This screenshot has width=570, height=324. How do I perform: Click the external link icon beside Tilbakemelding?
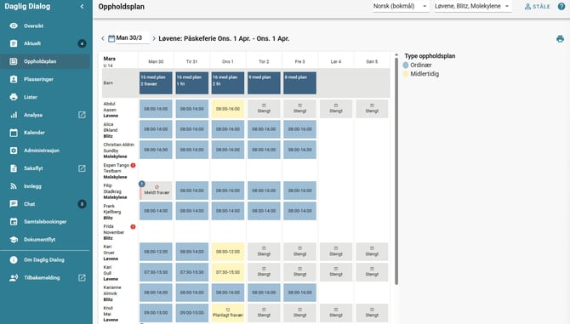click(83, 277)
